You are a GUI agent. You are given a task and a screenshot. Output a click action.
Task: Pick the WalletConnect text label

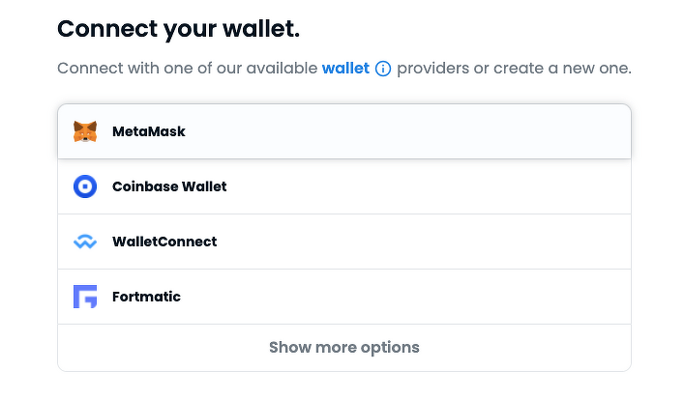pyautogui.click(x=164, y=242)
